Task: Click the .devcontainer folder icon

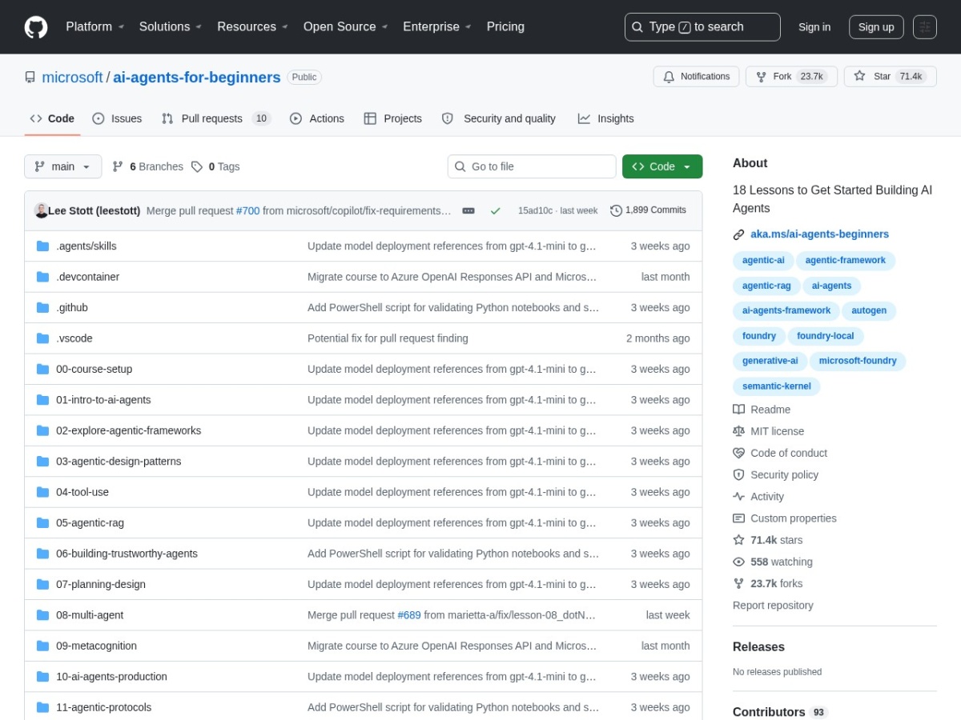Action: point(42,277)
